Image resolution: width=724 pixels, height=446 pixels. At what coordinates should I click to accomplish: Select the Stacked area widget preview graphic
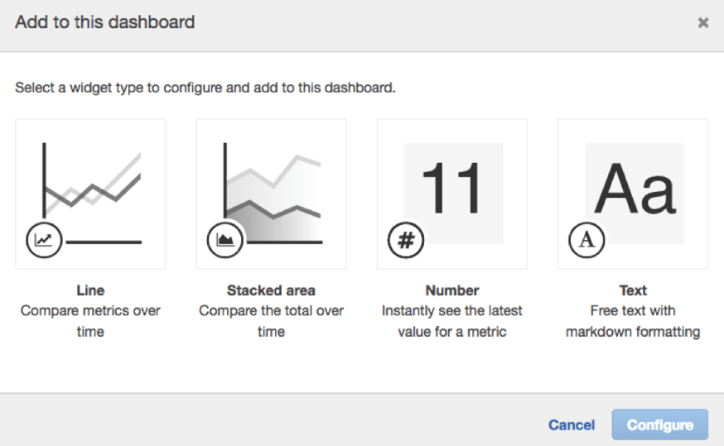click(x=272, y=194)
